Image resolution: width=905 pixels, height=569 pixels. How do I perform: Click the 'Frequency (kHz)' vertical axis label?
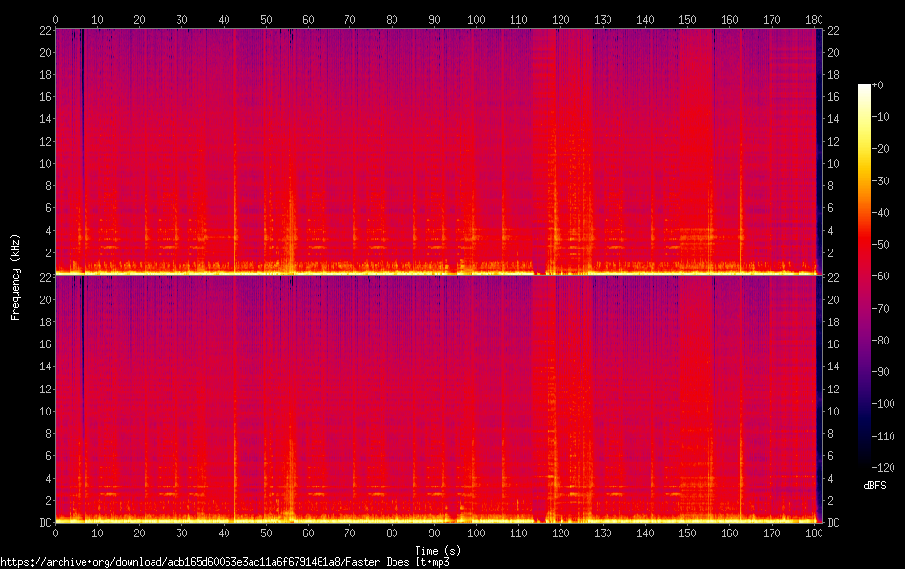click(14, 275)
